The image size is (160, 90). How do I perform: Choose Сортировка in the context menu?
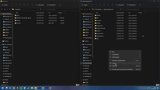tap(125, 54)
